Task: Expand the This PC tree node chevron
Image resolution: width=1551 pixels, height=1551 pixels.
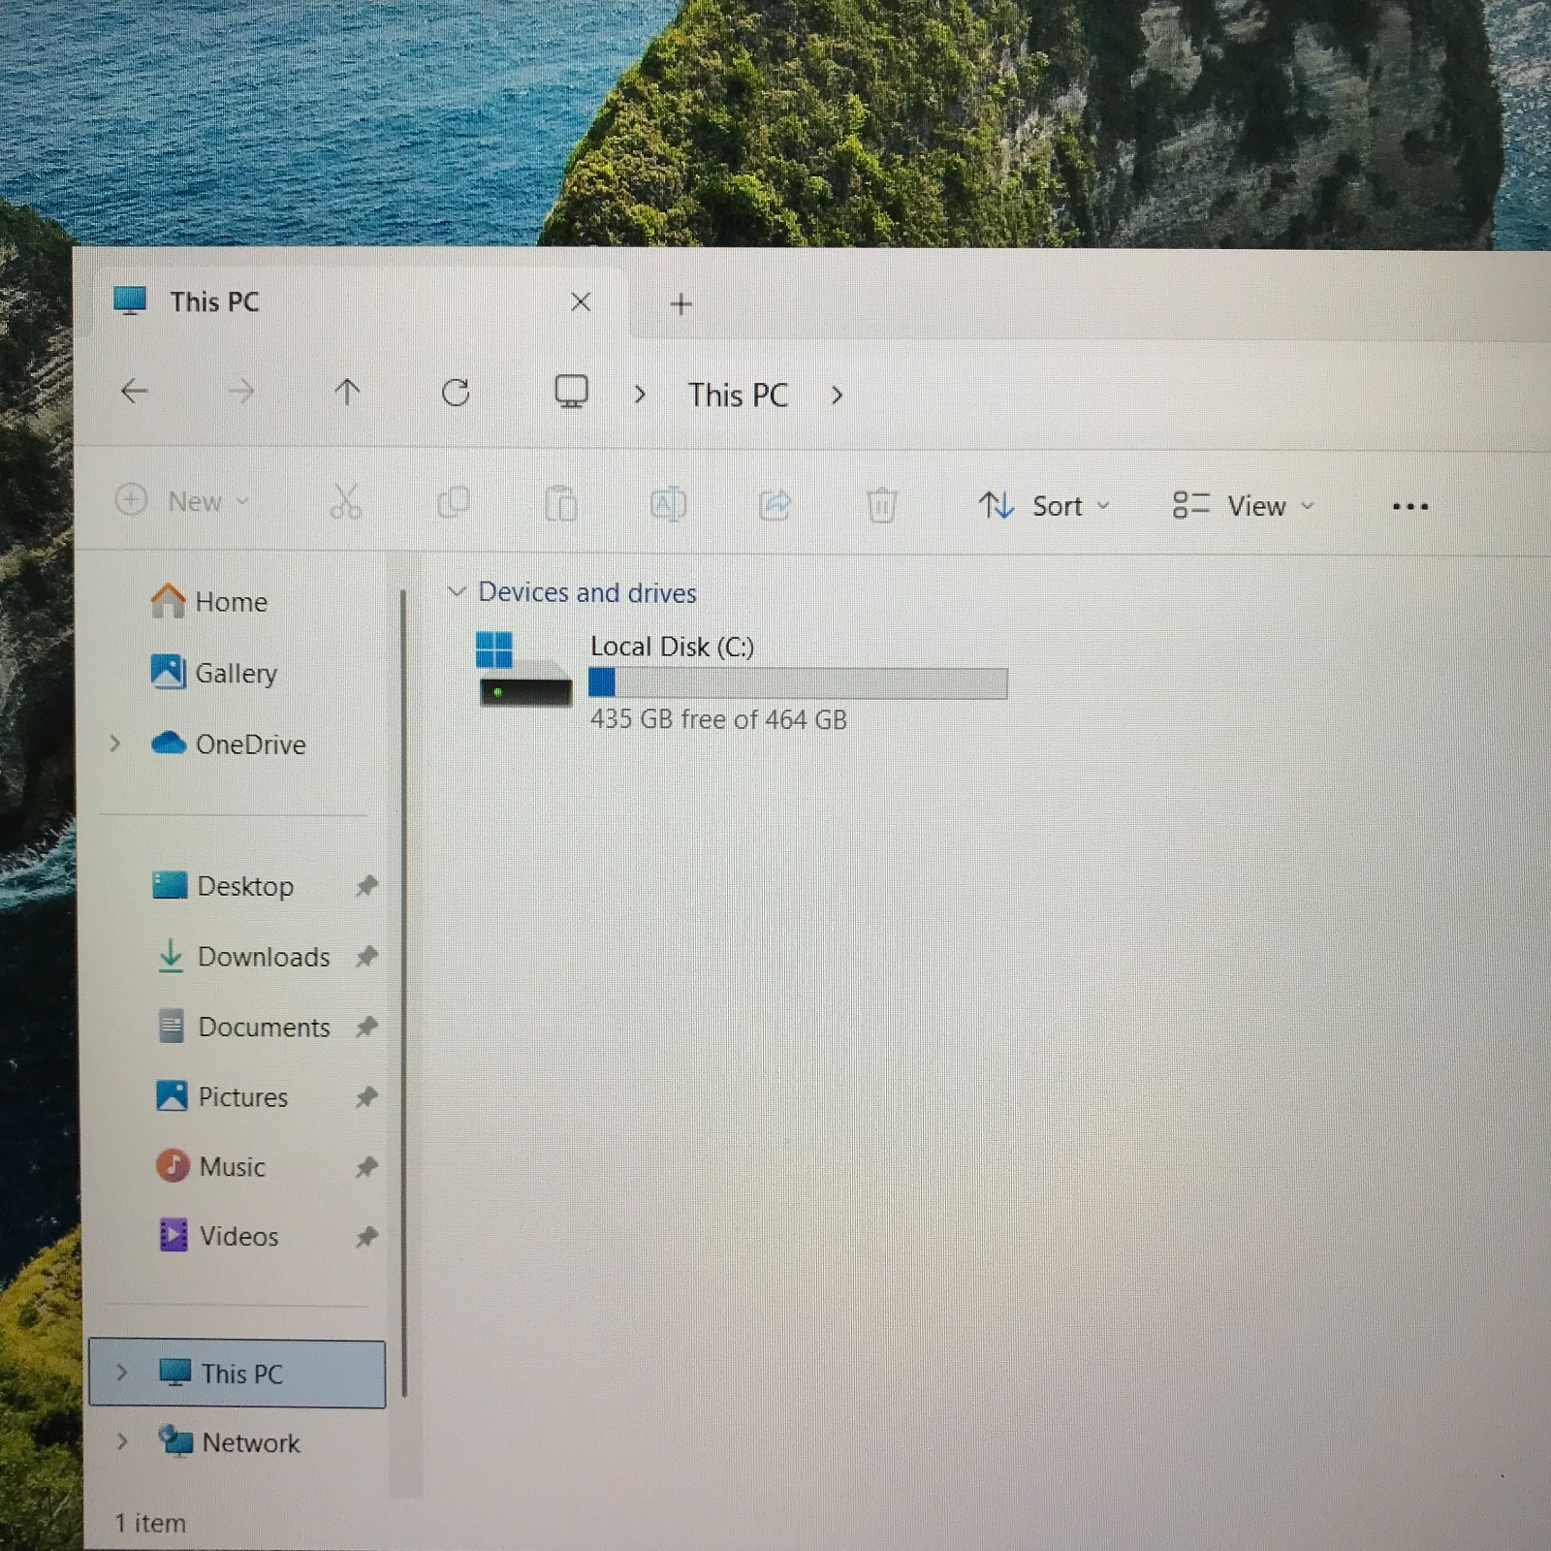Action: point(121,1373)
